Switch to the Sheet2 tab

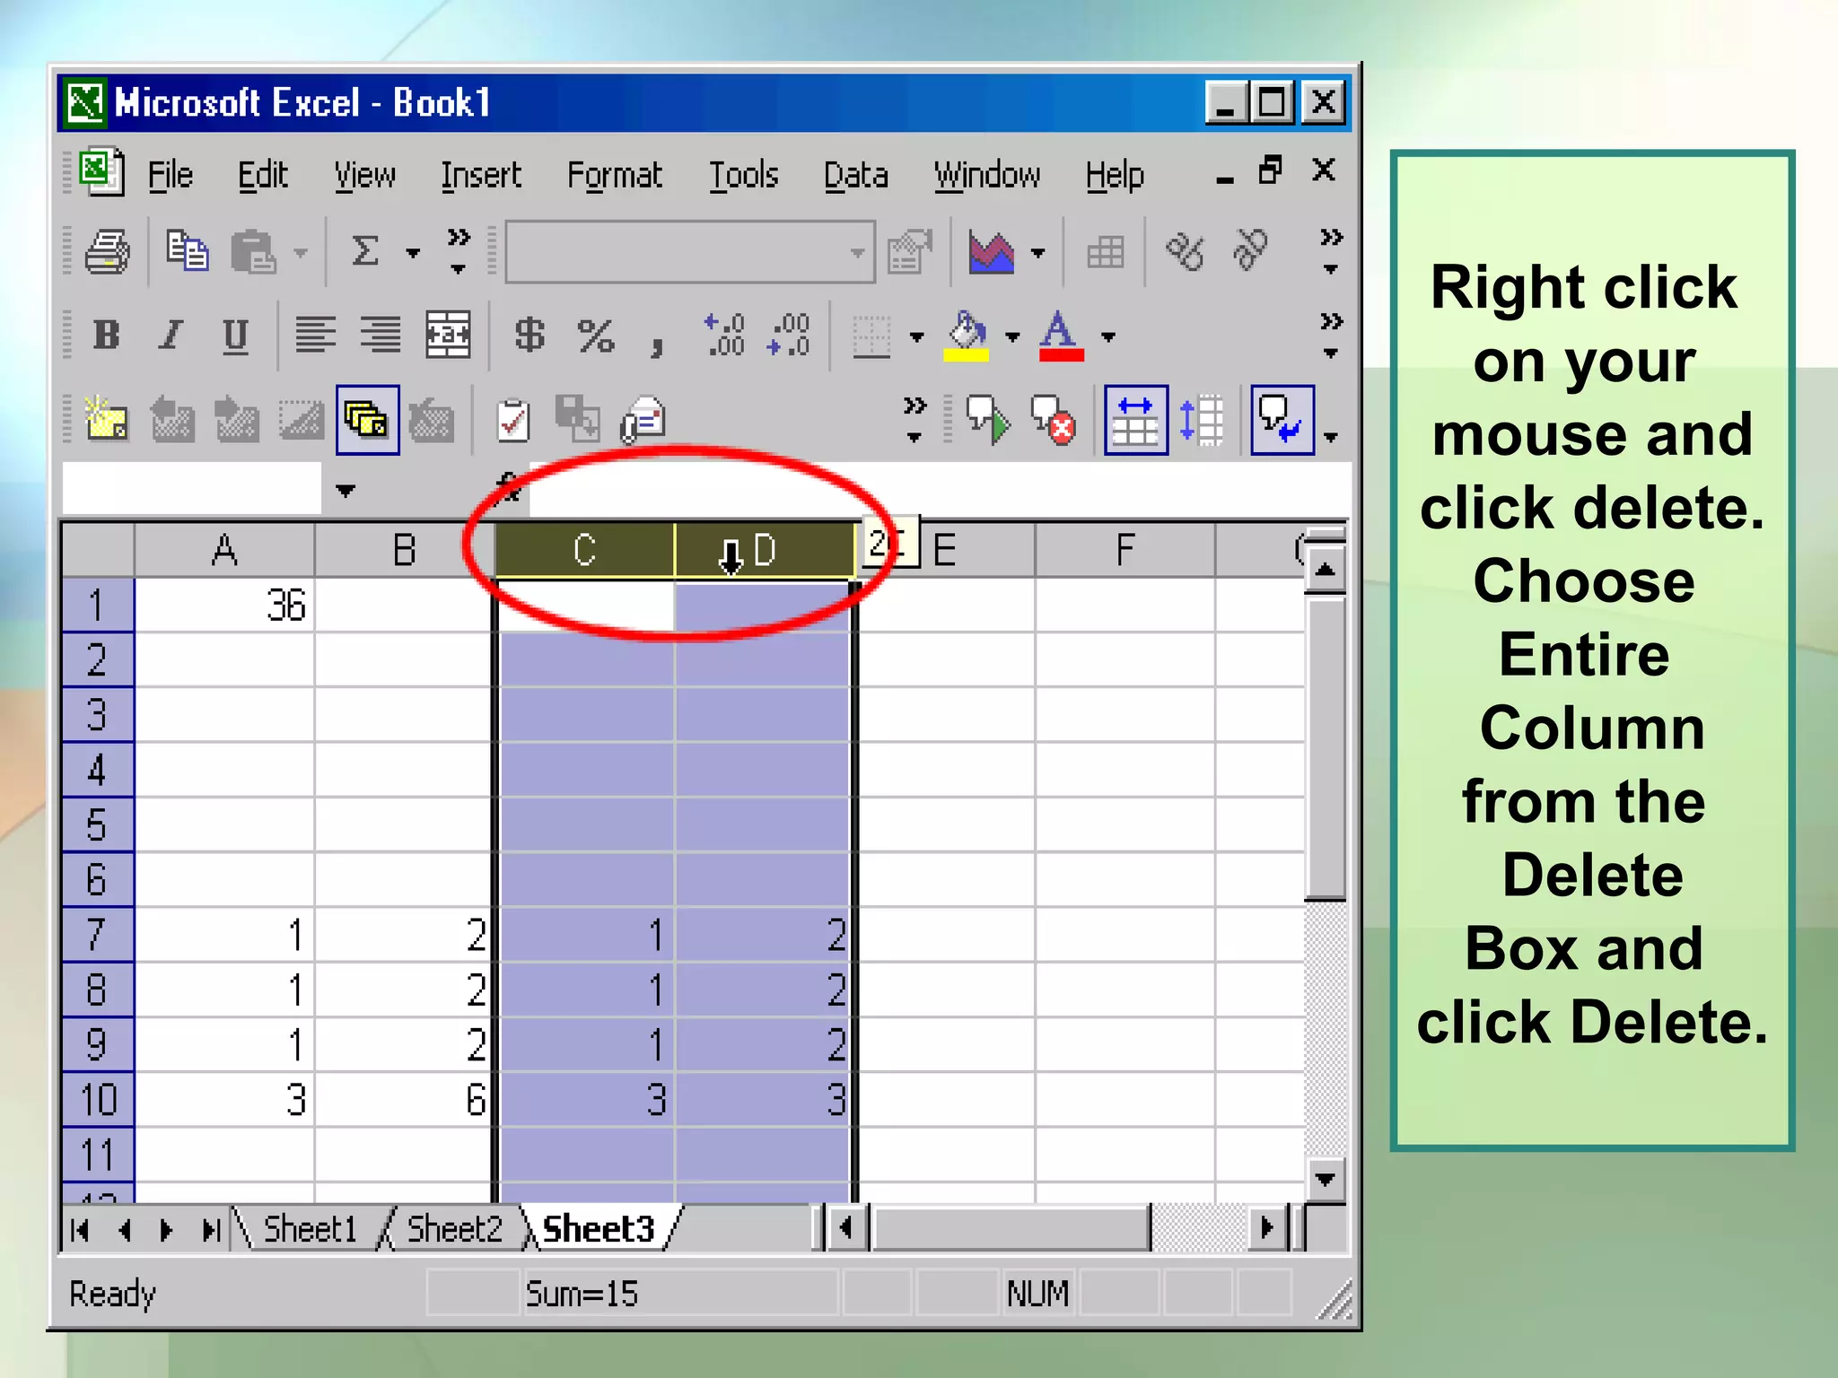pos(455,1228)
